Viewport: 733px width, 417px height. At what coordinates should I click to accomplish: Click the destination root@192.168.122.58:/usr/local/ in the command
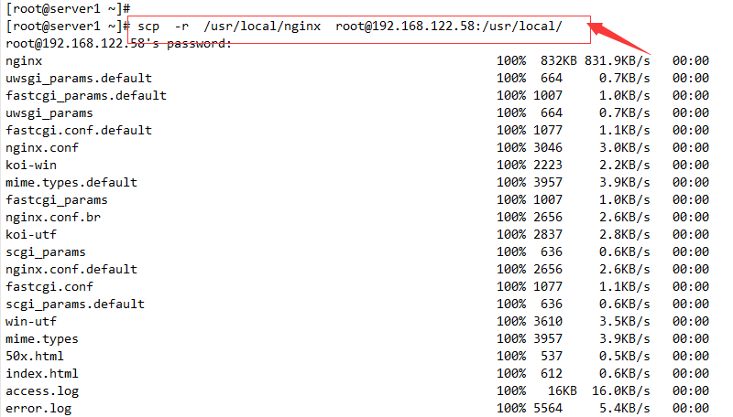pos(448,26)
